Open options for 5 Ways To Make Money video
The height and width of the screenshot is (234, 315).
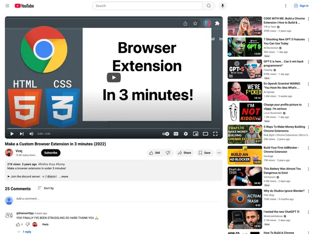click(x=309, y=127)
